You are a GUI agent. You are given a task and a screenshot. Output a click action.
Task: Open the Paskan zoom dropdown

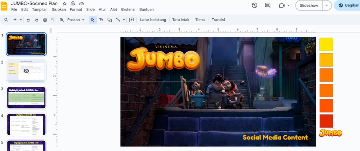76,20
